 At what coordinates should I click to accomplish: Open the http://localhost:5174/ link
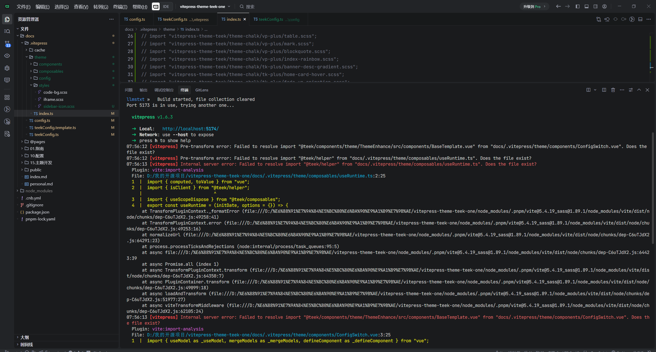click(x=190, y=129)
